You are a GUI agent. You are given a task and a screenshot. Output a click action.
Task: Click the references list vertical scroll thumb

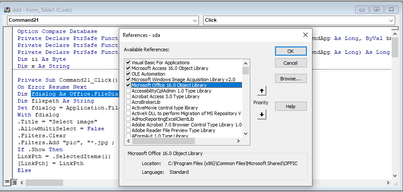click(x=246, y=70)
